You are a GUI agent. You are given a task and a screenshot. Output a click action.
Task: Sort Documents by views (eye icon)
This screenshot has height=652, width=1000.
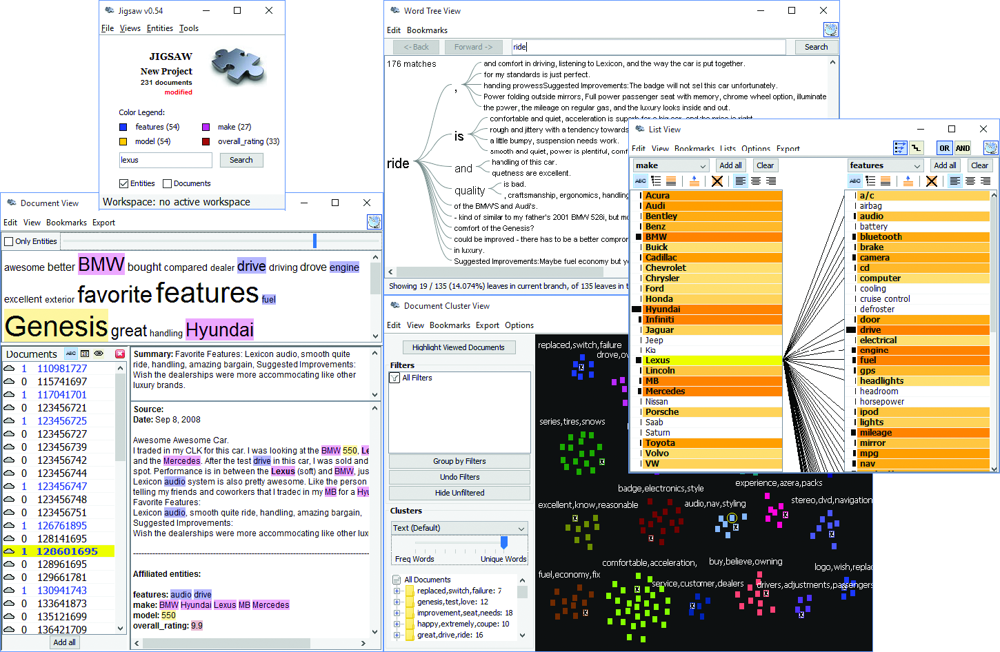99,354
